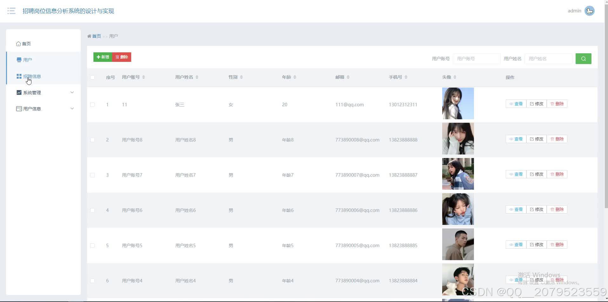This screenshot has width=608, height=302.
Task: Click email 773890004@qq.com cell
Action: (357, 281)
